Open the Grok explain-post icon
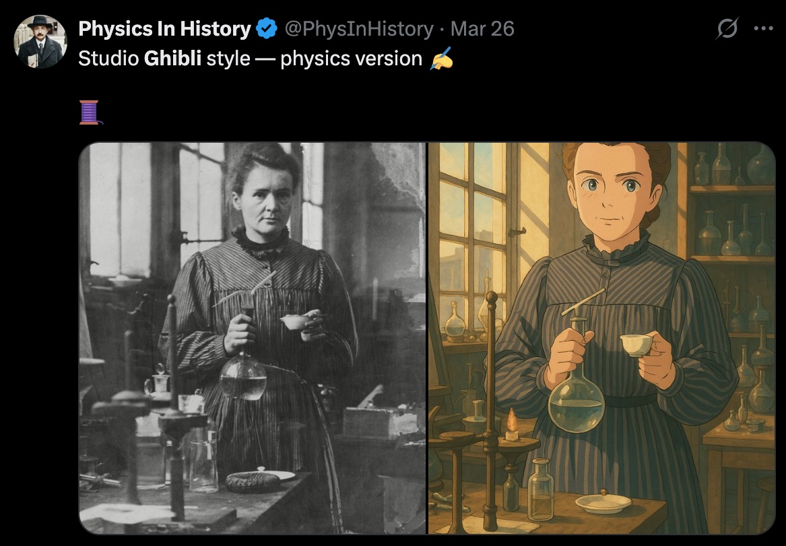Image resolution: width=786 pixels, height=546 pixels. (x=727, y=28)
